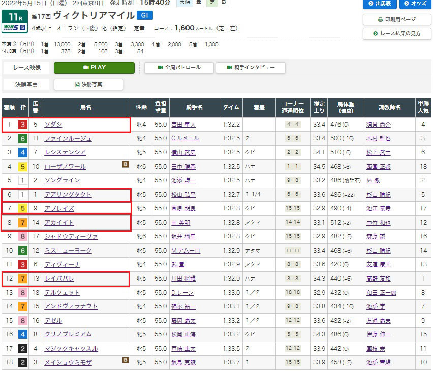Open the 全周パトロール video
This screenshot has width=433, height=371.
coord(179,67)
